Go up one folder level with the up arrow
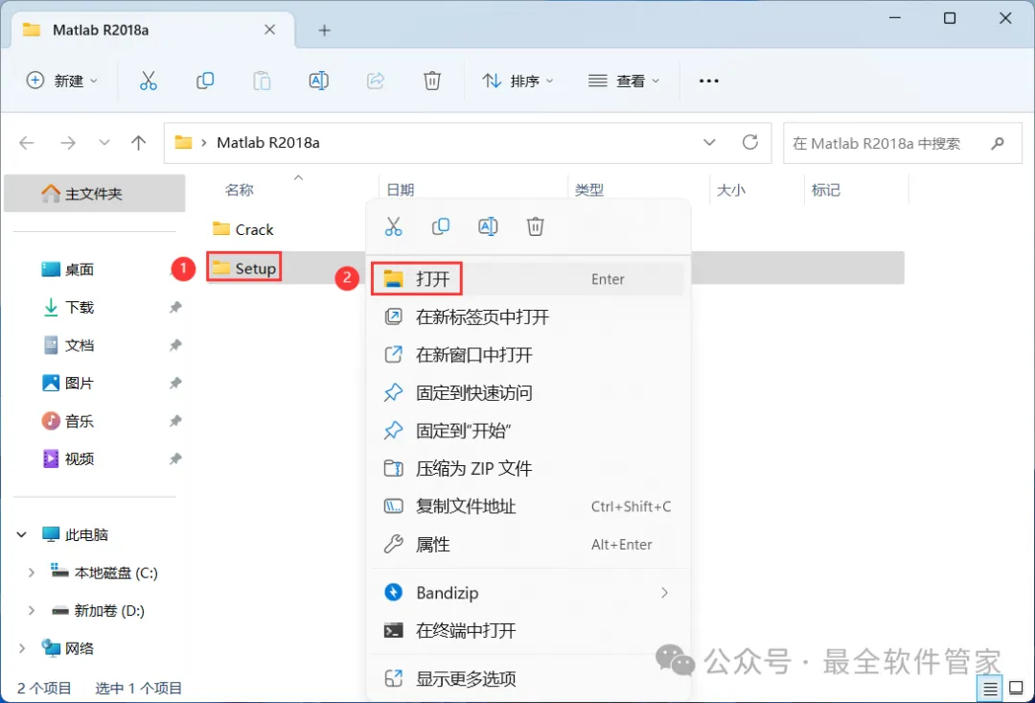1035x703 pixels. (139, 143)
